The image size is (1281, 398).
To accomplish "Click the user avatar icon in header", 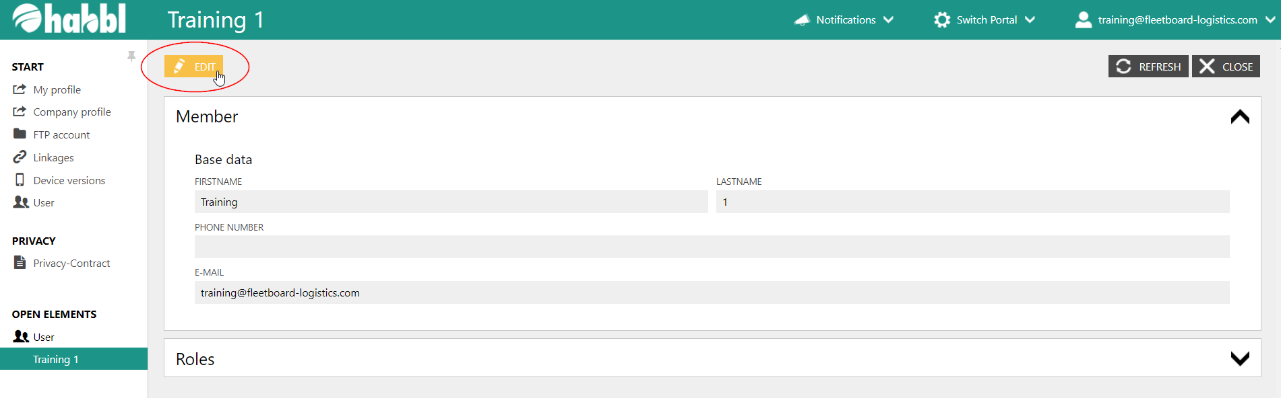I will coord(1083,20).
